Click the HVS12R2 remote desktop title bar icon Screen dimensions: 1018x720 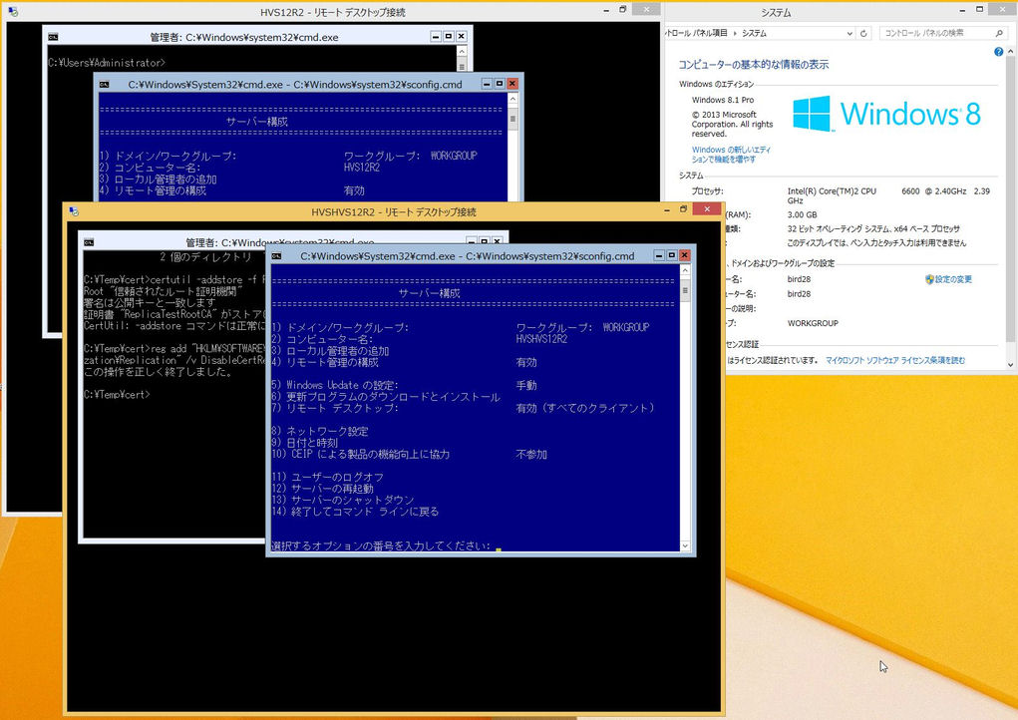pyautogui.click(x=12, y=12)
